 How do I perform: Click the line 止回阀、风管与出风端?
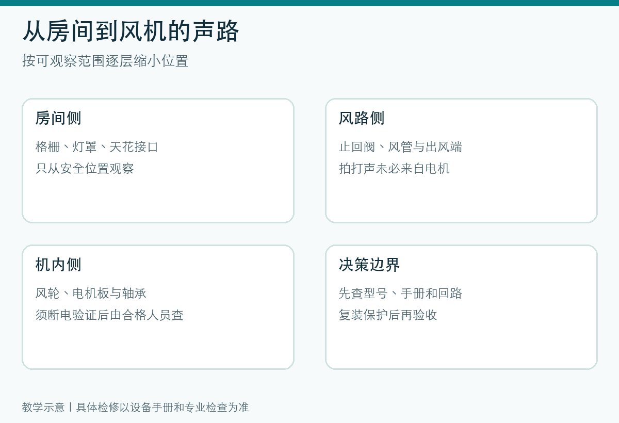point(400,147)
